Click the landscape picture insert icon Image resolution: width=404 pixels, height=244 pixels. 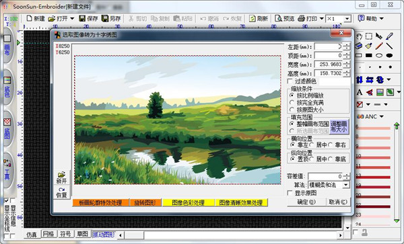(x=380, y=92)
